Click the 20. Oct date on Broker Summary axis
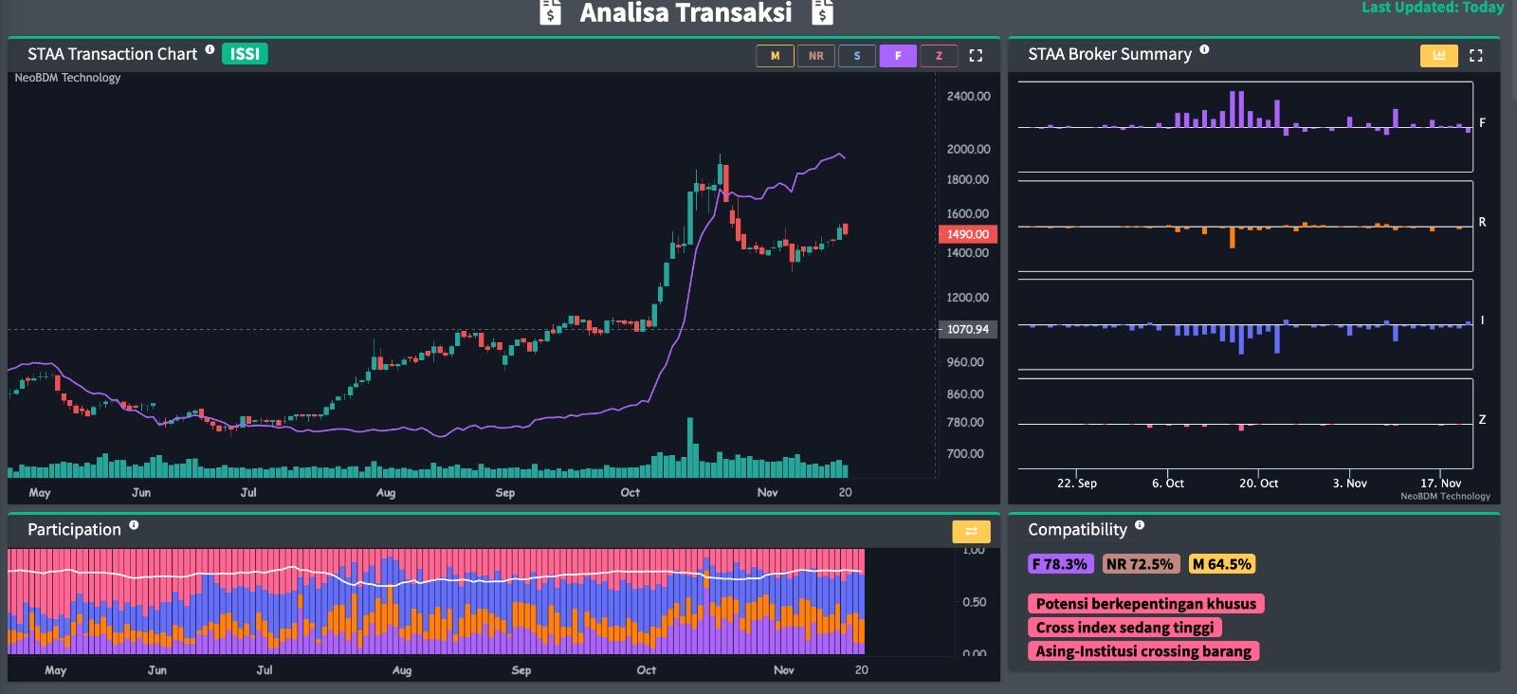 point(1259,483)
